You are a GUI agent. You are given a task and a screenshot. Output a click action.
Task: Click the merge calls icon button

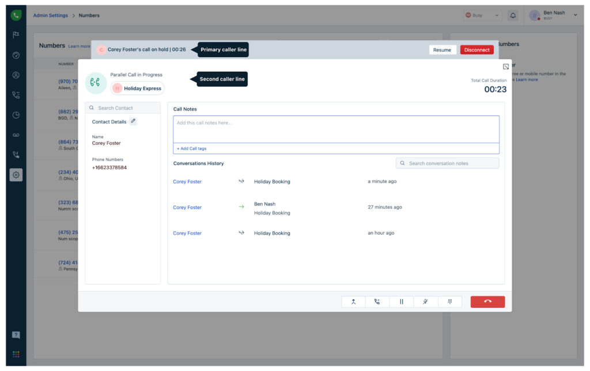pos(353,301)
